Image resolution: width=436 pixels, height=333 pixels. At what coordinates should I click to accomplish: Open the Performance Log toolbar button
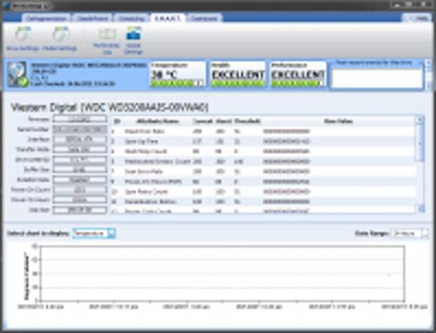[107, 41]
